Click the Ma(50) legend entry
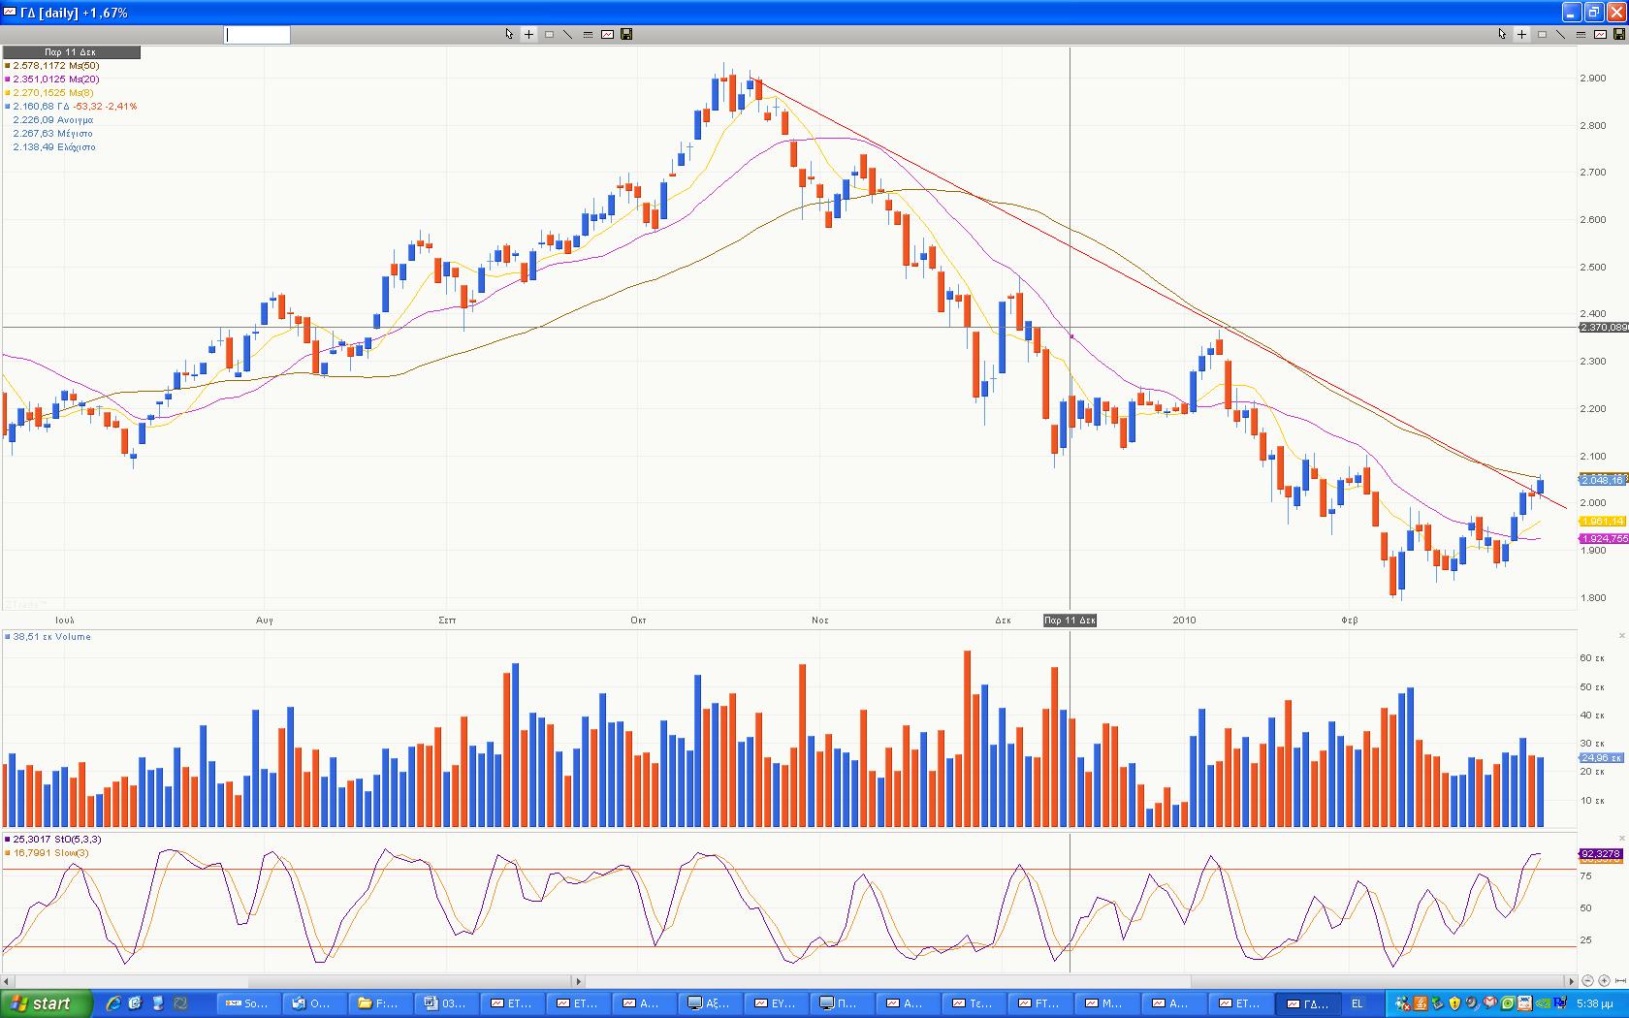1629x1018 pixels. click(x=53, y=66)
